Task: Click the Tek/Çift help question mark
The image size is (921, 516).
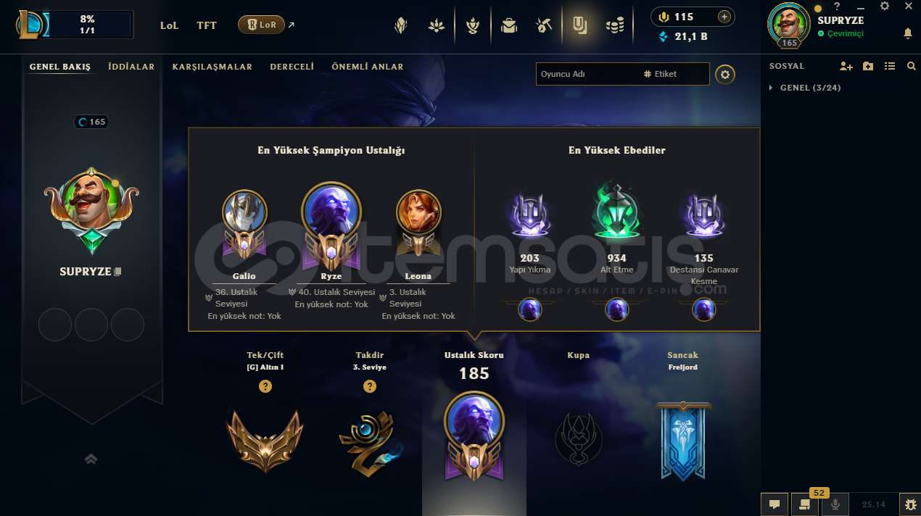Action: point(265,386)
